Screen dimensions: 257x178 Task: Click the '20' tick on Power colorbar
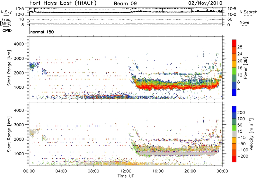point(240,61)
